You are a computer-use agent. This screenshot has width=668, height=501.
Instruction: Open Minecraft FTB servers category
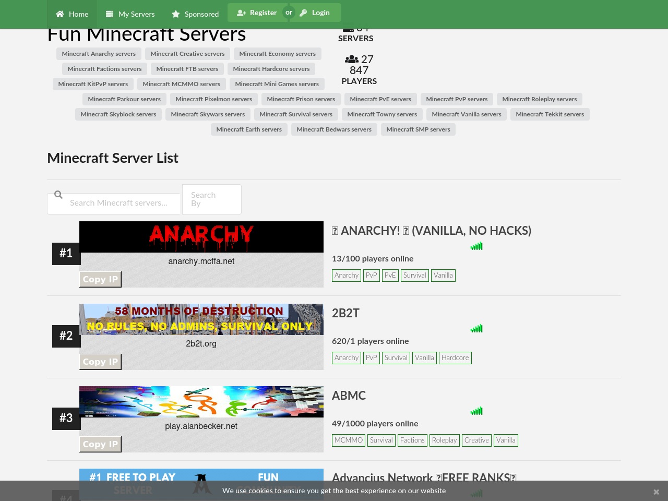click(x=187, y=69)
